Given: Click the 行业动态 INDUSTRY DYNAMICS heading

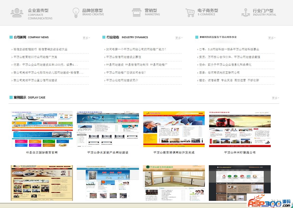Looking at the screenshot, I should pos(127,37).
